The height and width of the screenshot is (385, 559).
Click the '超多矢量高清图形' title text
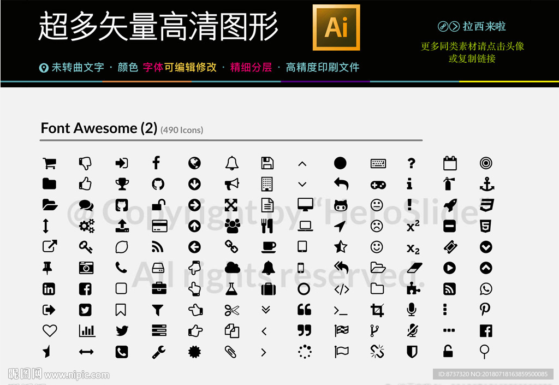pyautogui.click(x=158, y=26)
